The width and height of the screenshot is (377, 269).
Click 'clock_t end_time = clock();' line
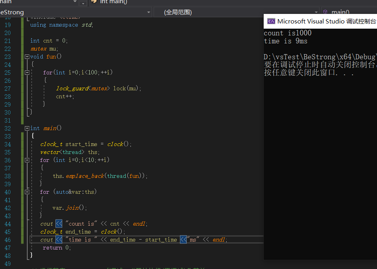click(83, 232)
